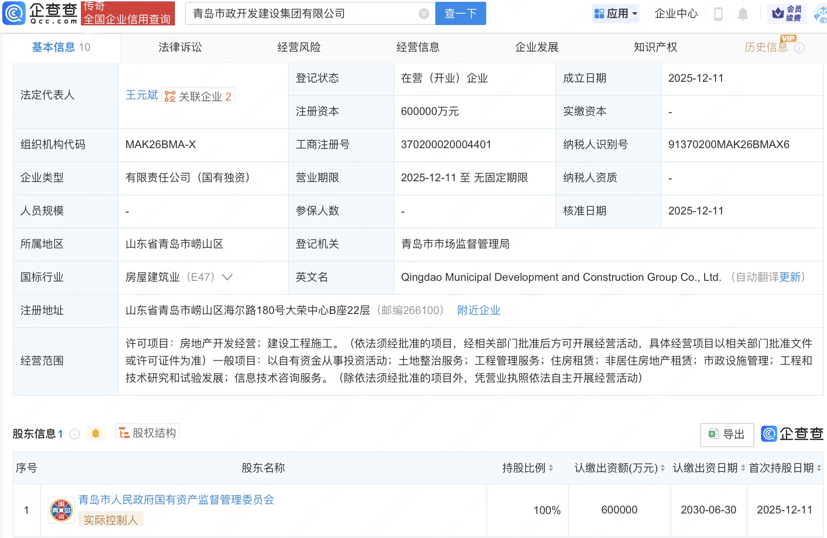Open the mobile app phone icon
Viewport: 827px width, 538px height.
click(x=718, y=14)
